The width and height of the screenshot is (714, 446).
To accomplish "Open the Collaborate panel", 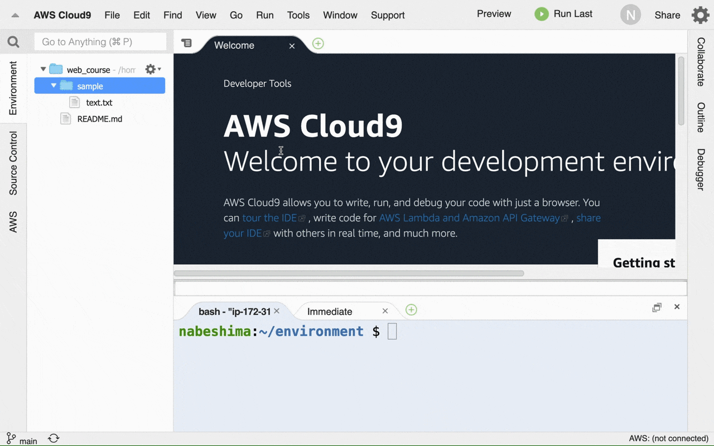I will click(701, 62).
